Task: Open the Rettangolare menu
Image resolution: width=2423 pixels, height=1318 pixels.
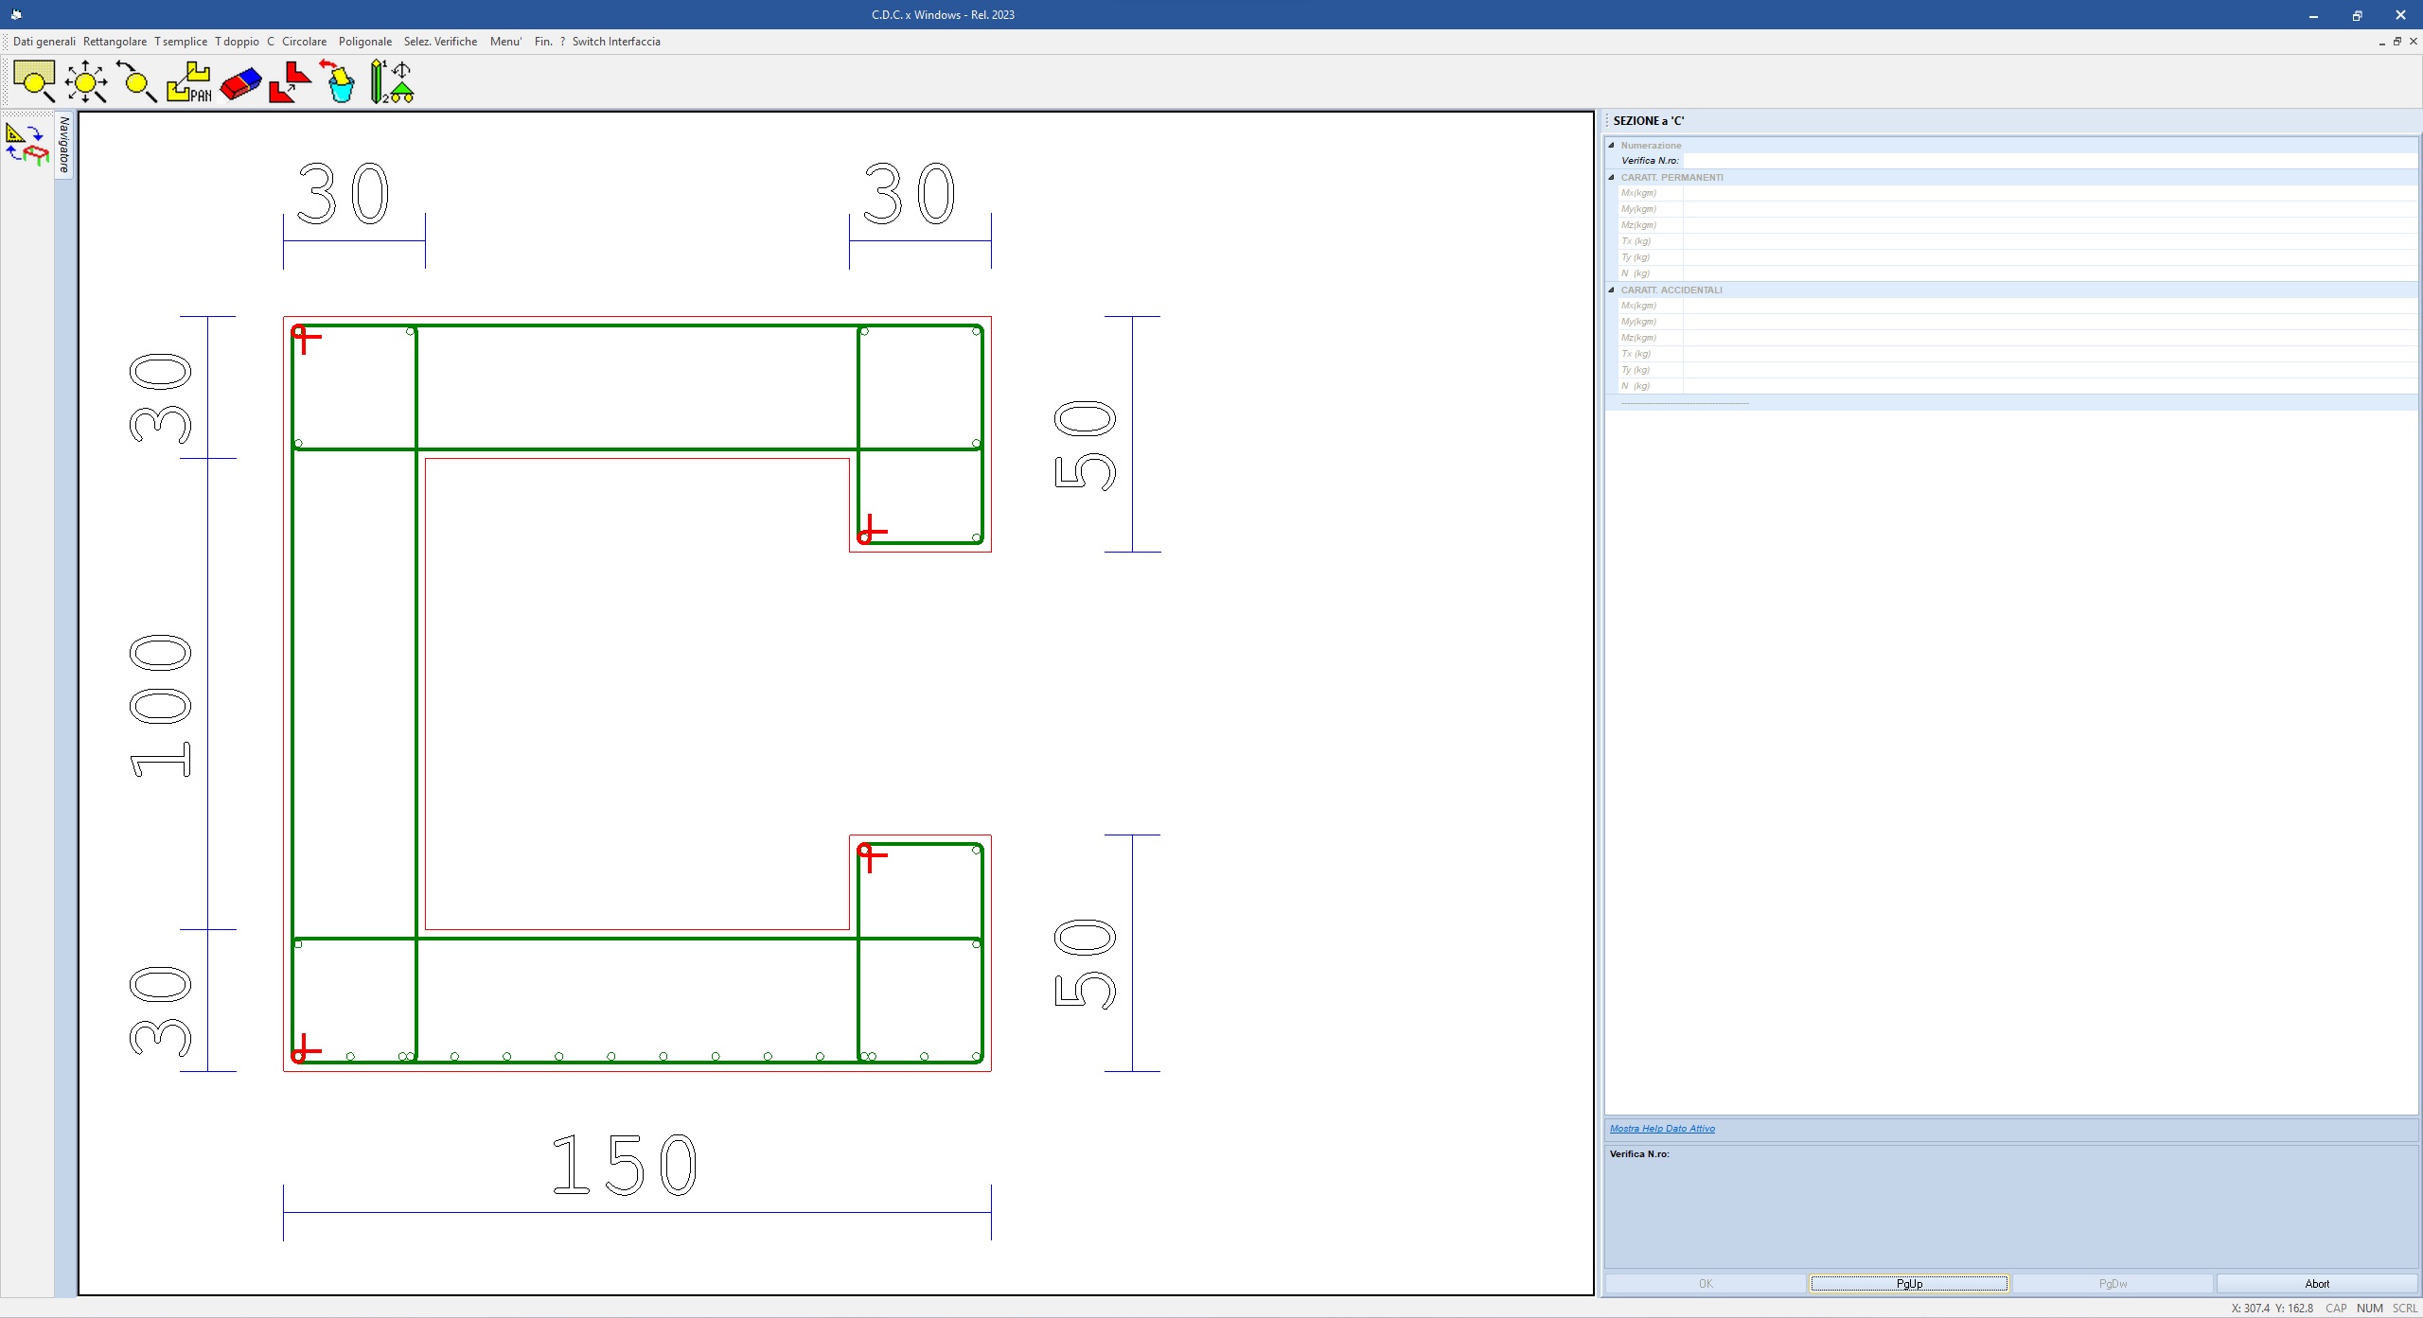Action: click(115, 42)
